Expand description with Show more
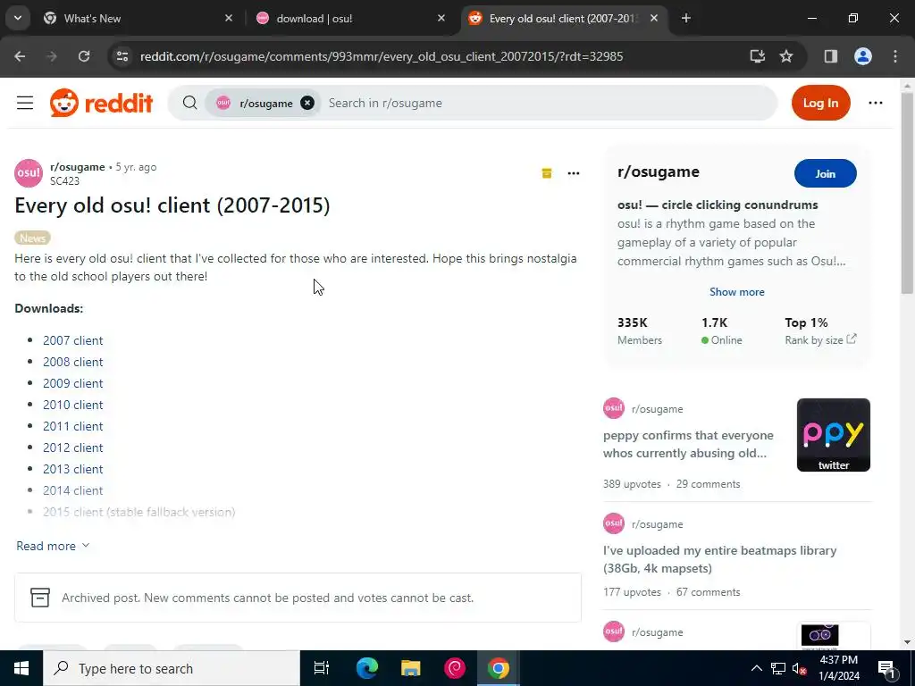 (x=736, y=292)
